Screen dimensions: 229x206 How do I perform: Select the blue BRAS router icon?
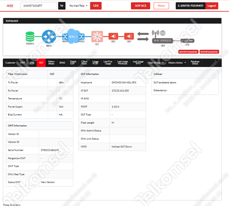[x=49, y=37]
